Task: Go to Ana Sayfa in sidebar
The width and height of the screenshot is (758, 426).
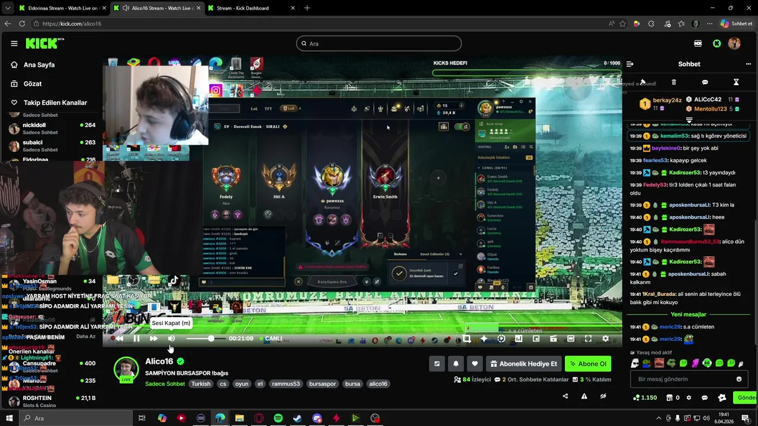Action: [x=39, y=64]
